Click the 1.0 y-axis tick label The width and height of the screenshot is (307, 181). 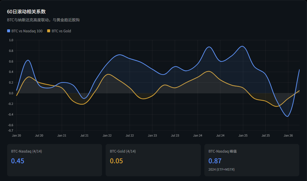(11, 40)
